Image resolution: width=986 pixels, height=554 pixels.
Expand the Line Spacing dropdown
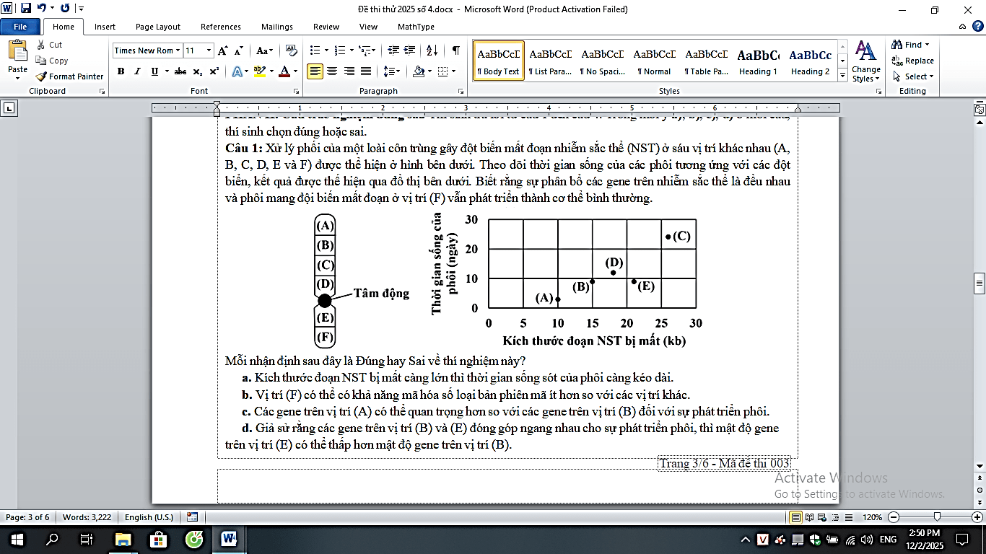398,71
